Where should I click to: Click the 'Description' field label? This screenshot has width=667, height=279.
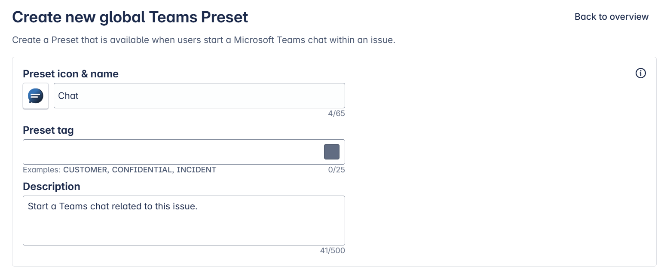point(52,187)
